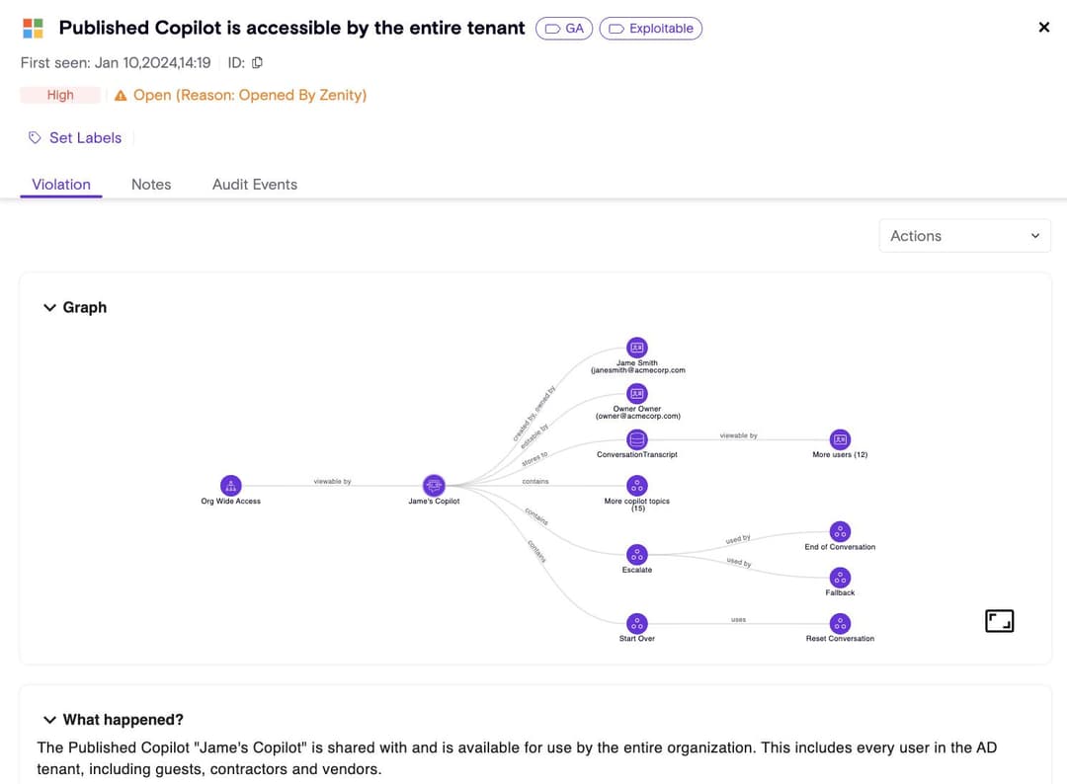Expand graph to fullscreen view
Screen dimensions: 1067x784
[x=999, y=621]
